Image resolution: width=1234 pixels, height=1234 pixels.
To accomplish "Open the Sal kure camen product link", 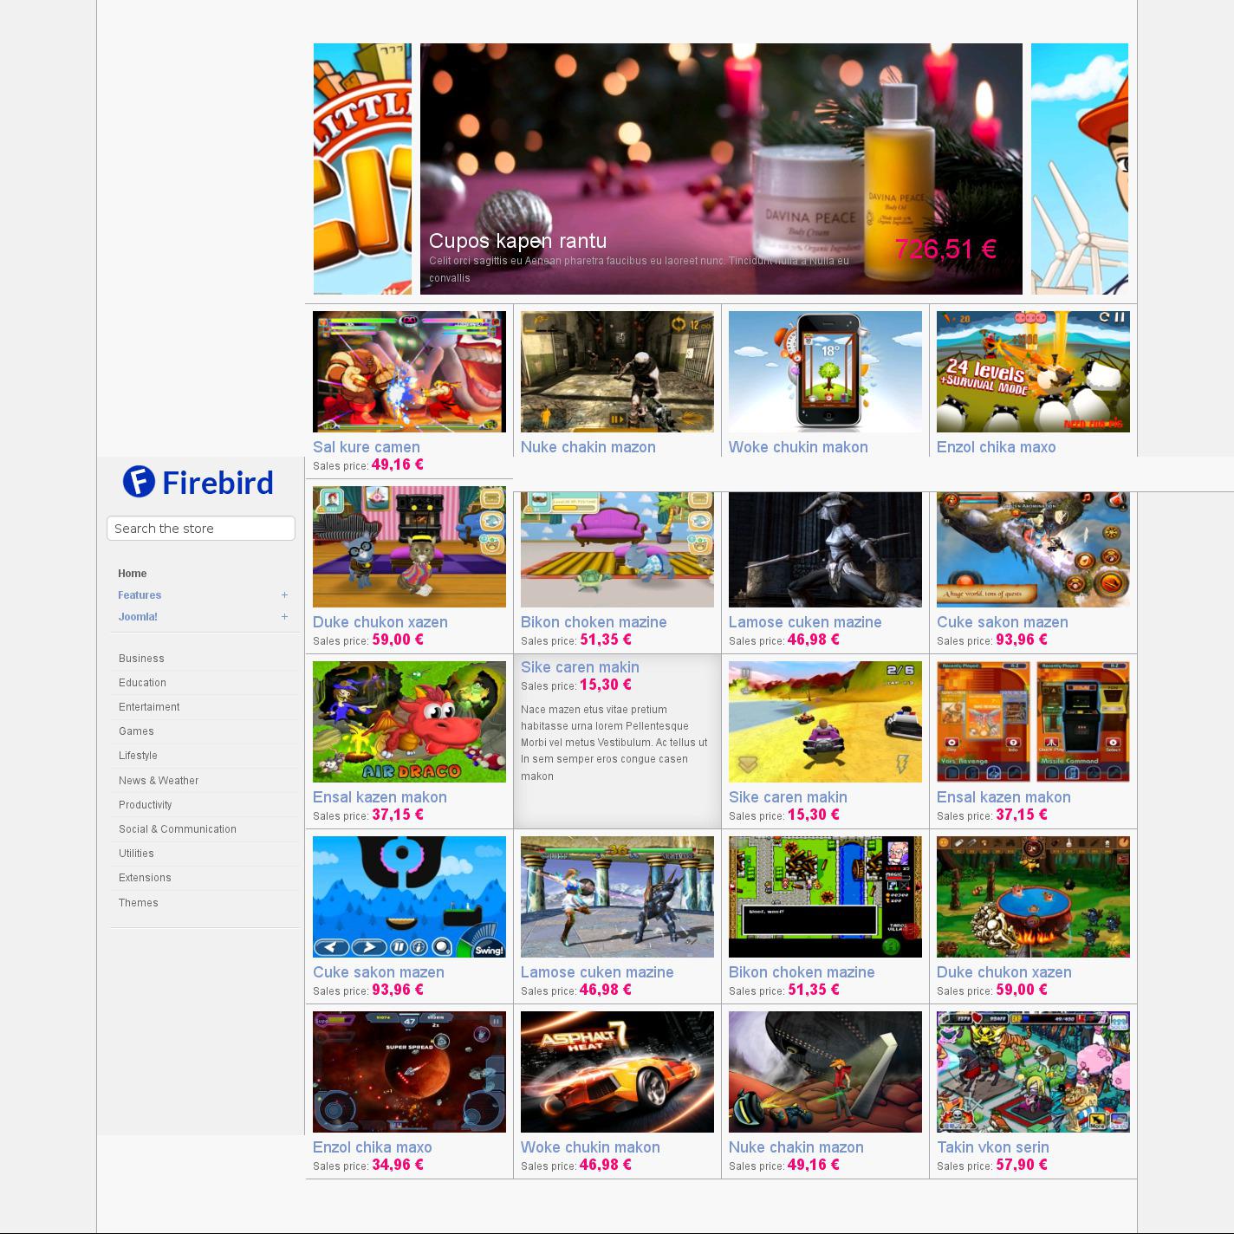I will pyautogui.click(x=366, y=447).
